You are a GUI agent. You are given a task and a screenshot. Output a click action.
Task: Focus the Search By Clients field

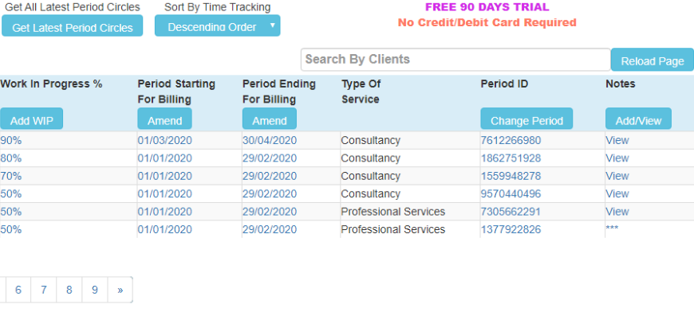tap(455, 59)
